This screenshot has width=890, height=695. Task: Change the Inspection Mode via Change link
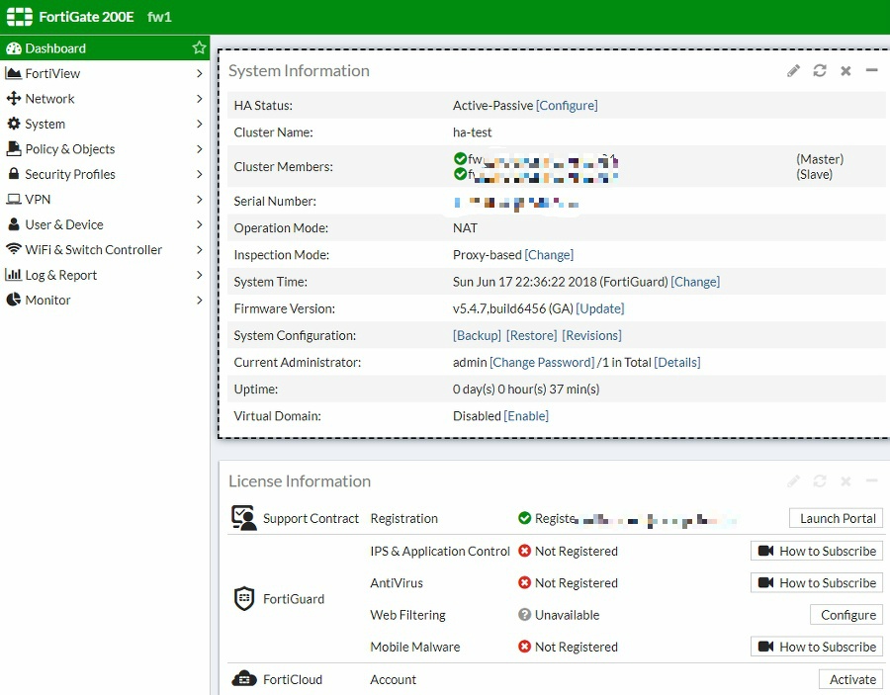pyautogui.click(x=549, y=255)
